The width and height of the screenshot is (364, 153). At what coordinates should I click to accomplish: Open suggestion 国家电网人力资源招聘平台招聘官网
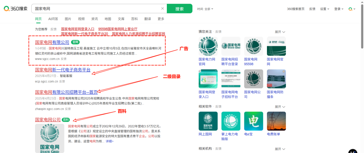click(139, 34)
